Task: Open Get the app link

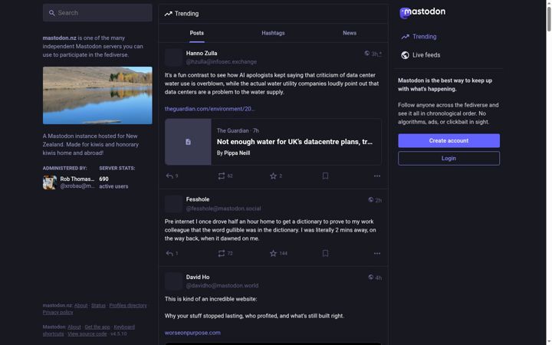Action: pos(97,327)
